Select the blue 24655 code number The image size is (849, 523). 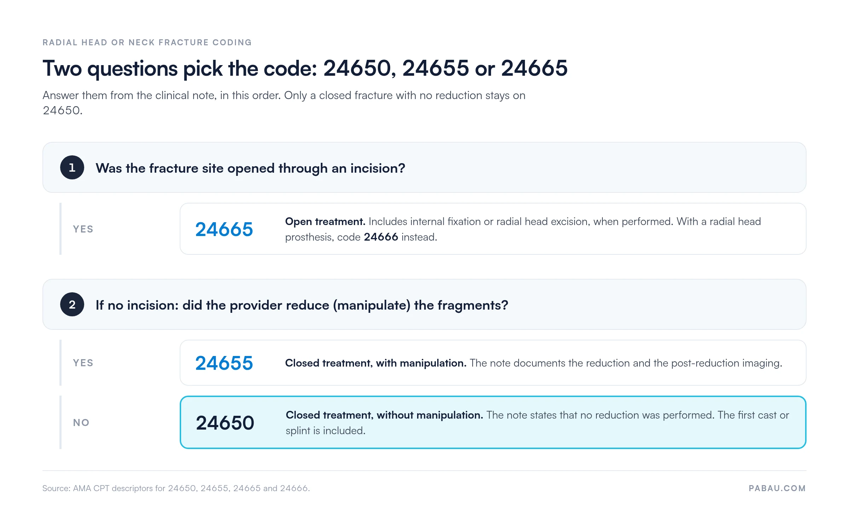[x=224, y=363]
